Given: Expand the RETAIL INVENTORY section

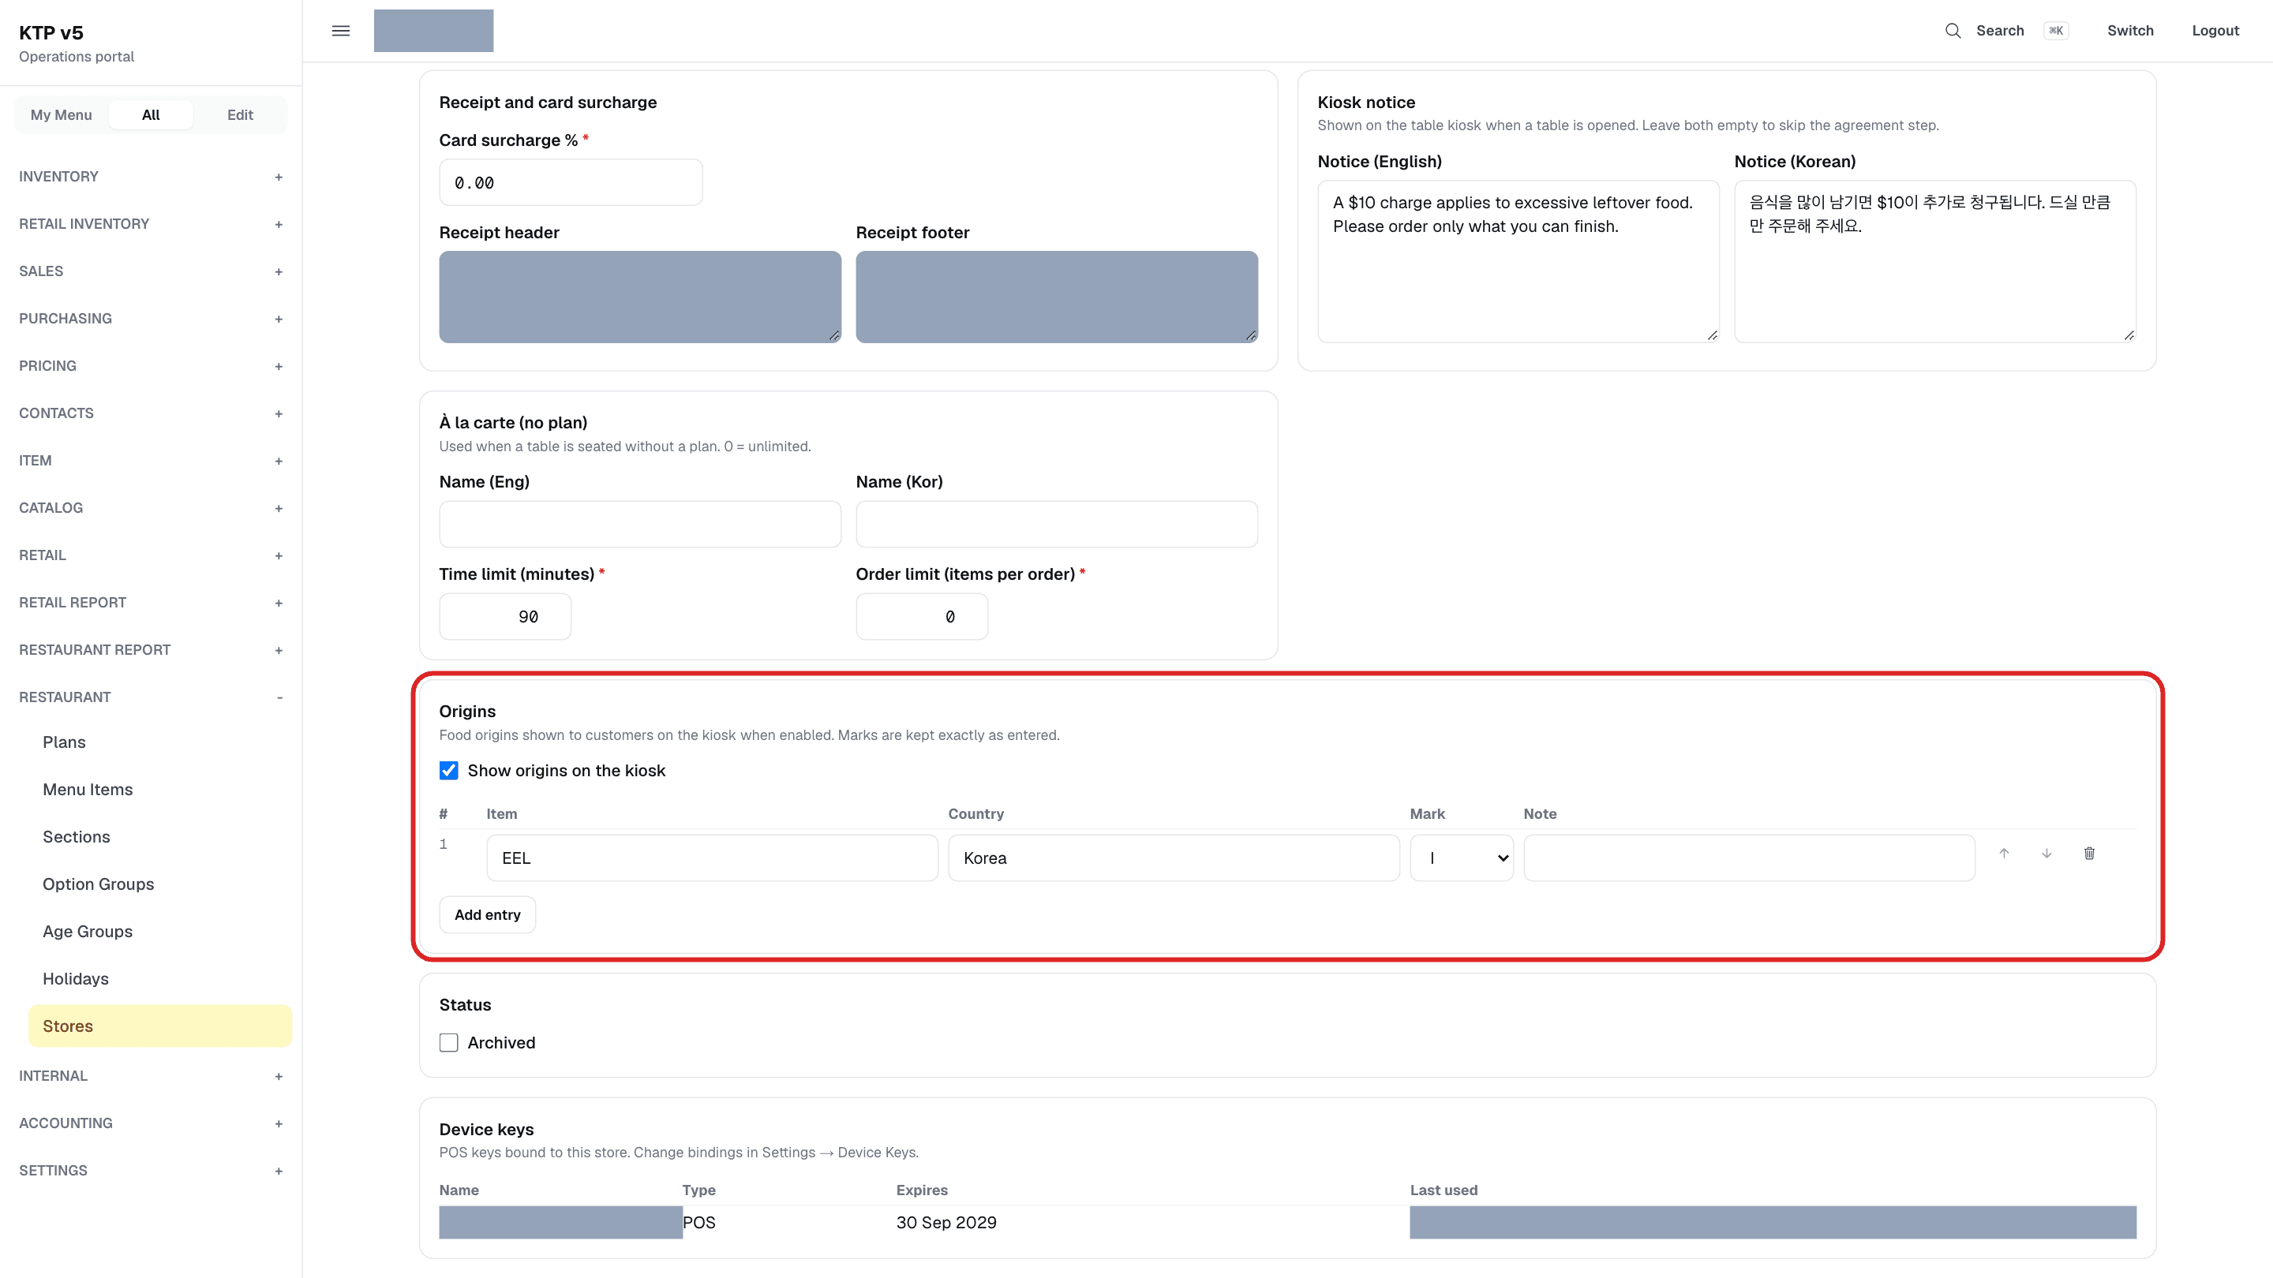Looking at the screenshot, I should 151,224.
